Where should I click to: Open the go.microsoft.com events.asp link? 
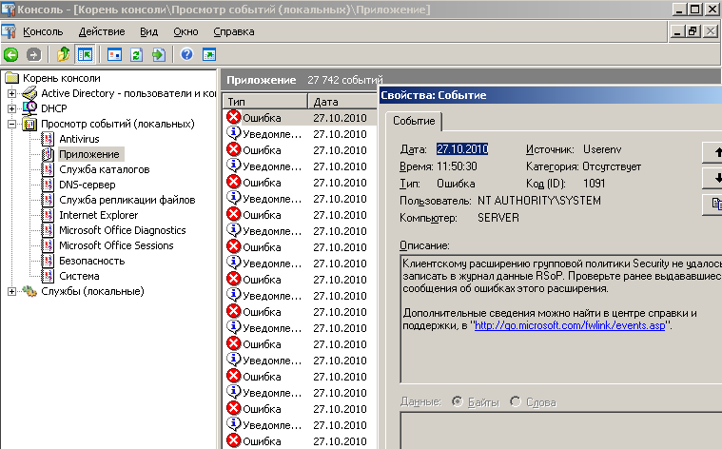click(x=570, y=325)
